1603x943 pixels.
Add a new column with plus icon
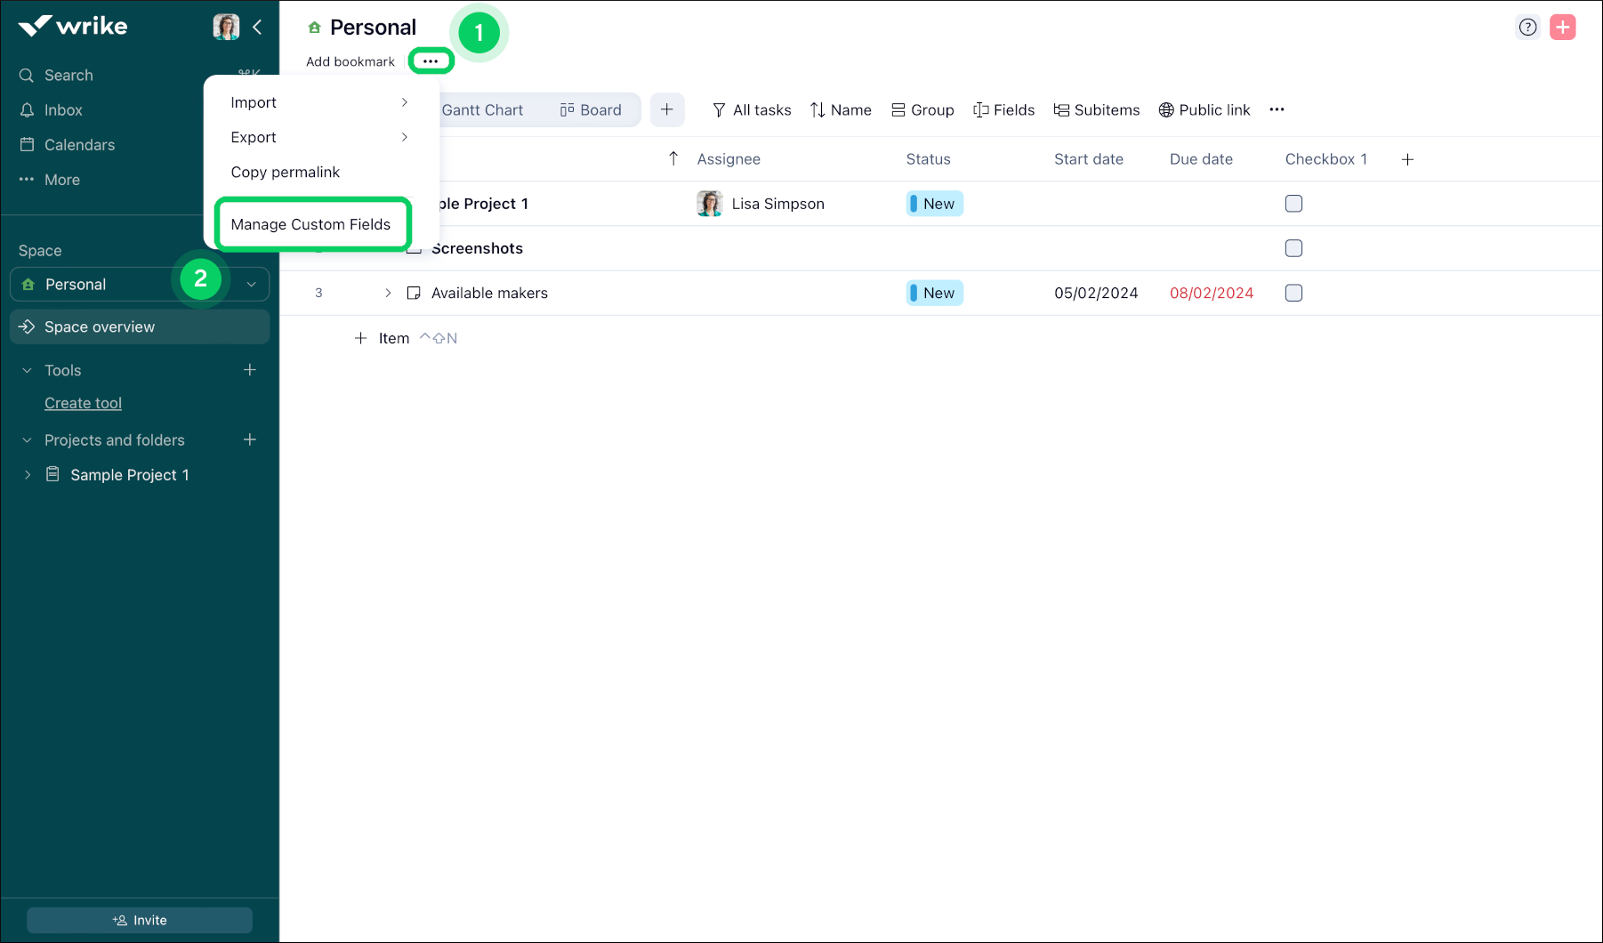1407,159
